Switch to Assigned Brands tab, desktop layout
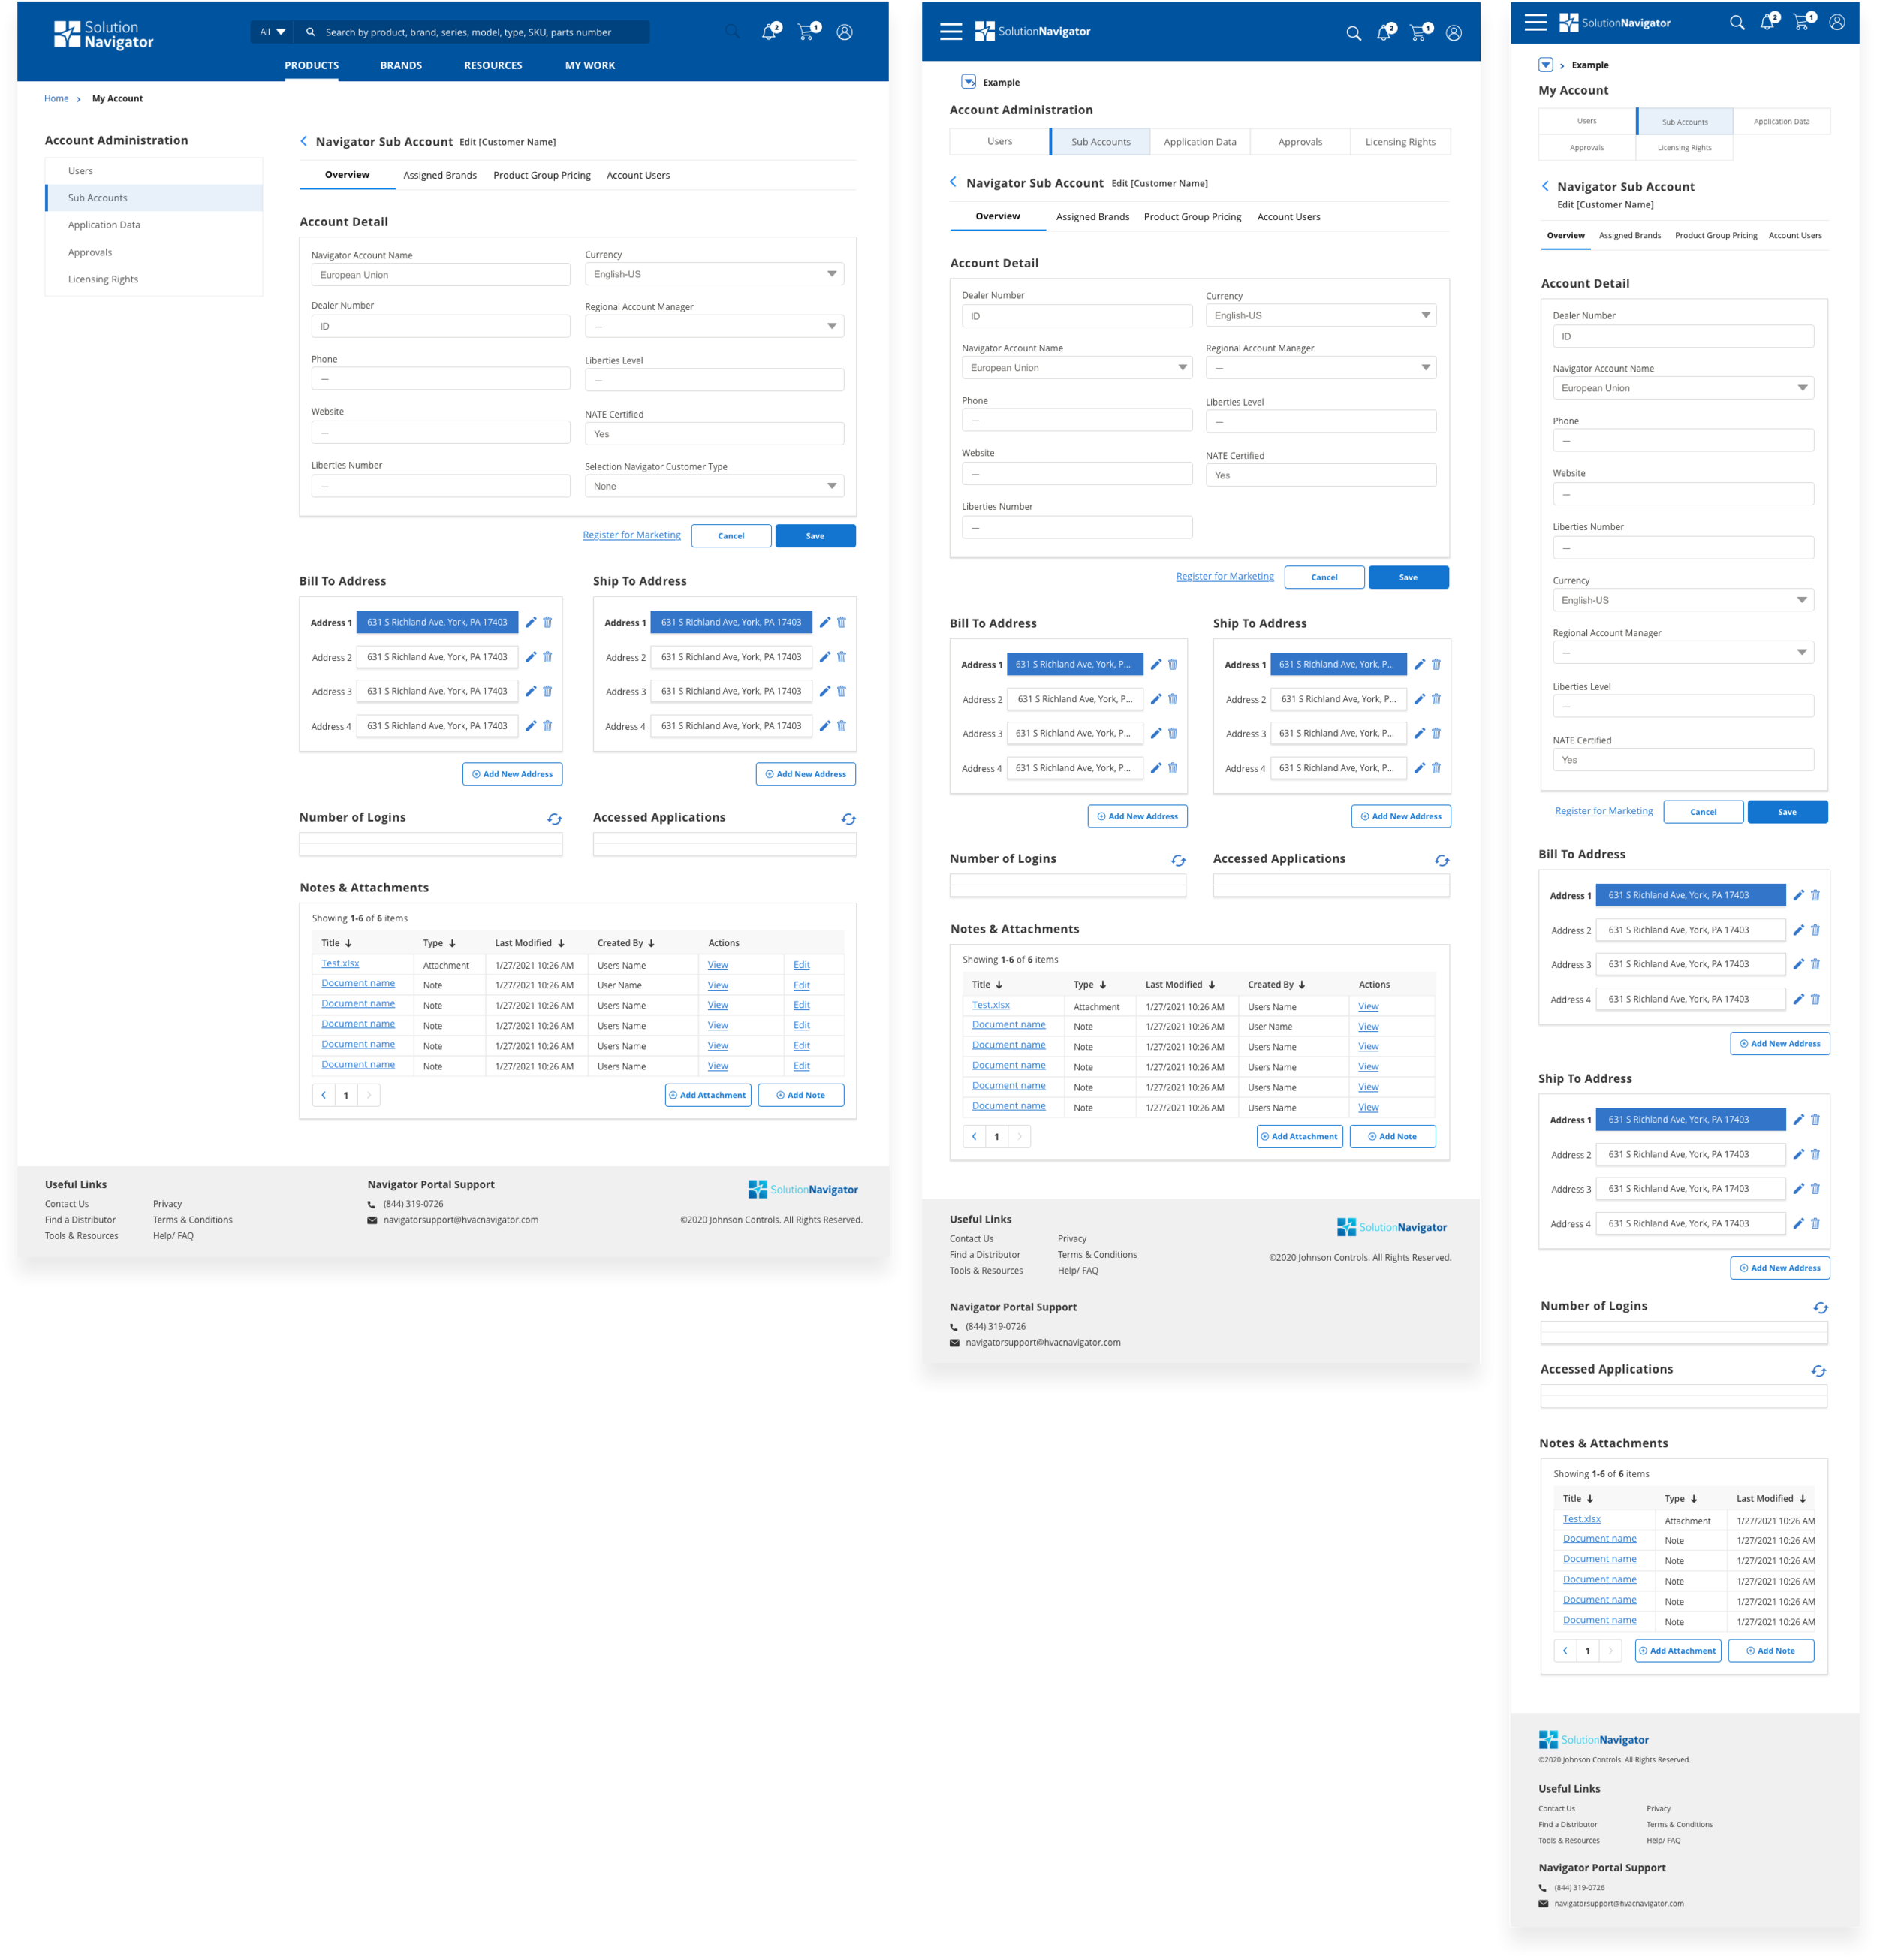1877x1960 pixels. (x=440, y=175)
